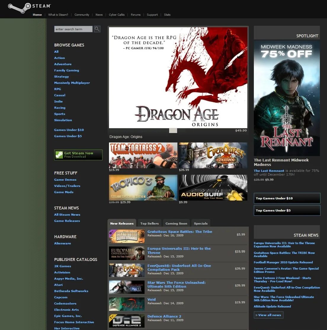Browse the Action category
This screenshot has height=330, width=327.
(59, 58)
